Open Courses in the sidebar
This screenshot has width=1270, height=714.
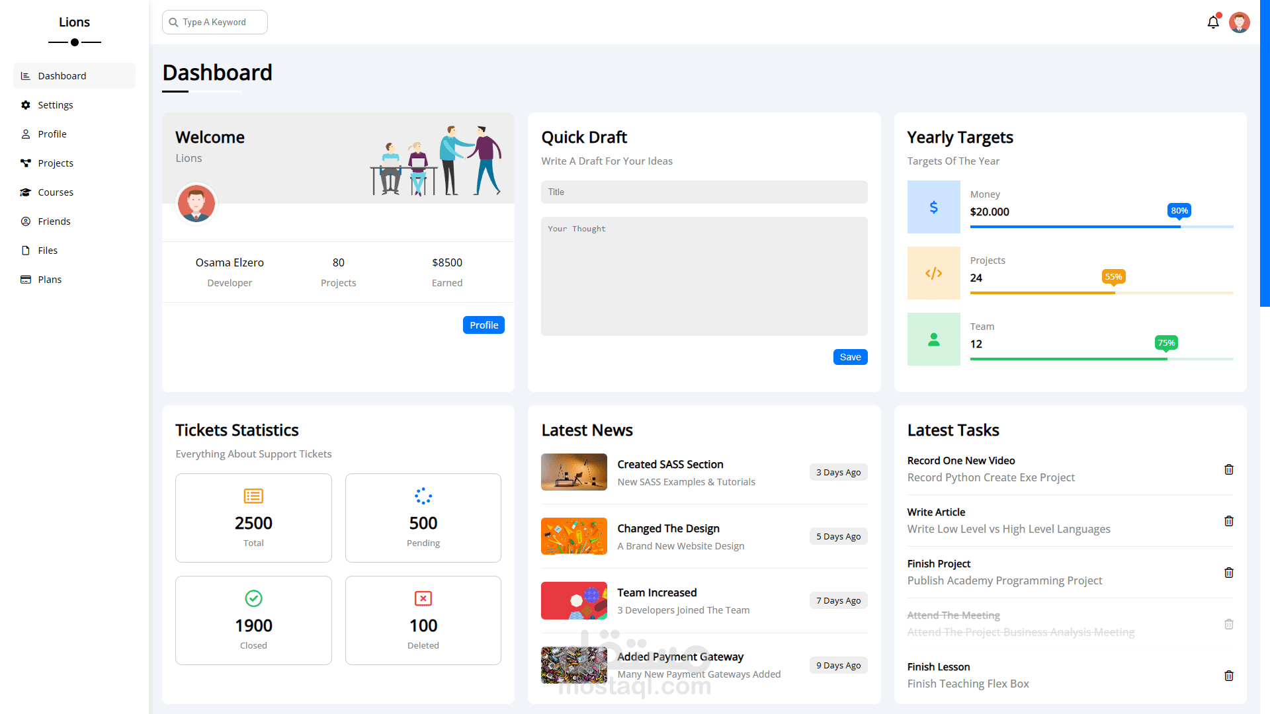[x=74, y=192]
